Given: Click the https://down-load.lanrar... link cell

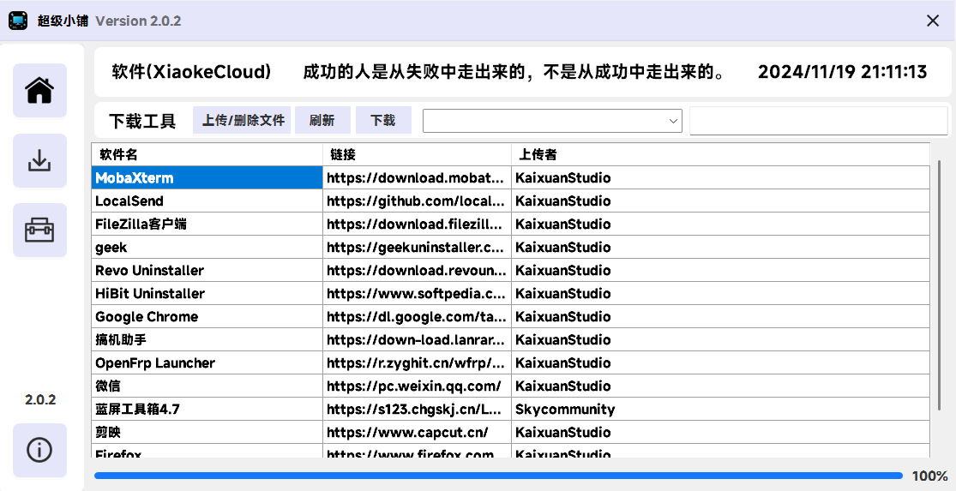Looking at the screenshot, I should pyautogui.click(x=417, y=339).
